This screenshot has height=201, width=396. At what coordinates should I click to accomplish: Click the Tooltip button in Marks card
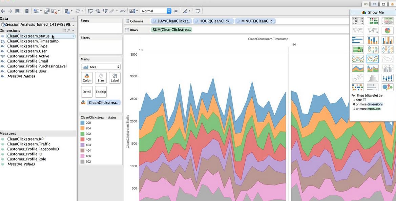pos(100,91)
